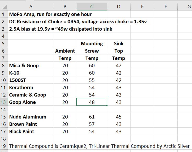Click Ambient Temp 20 in Goop Alone row
The height and width of the screenshot is (152, 192).
click(65, 102)
